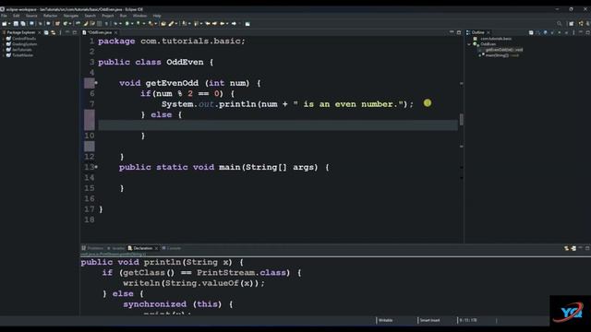Click the Last Edit Location arrow icon

point(208,23)
